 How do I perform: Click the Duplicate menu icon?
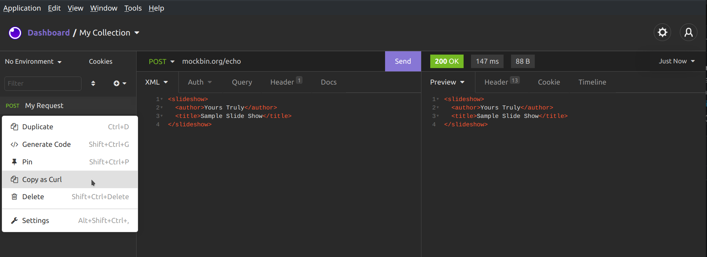point(14,127)
